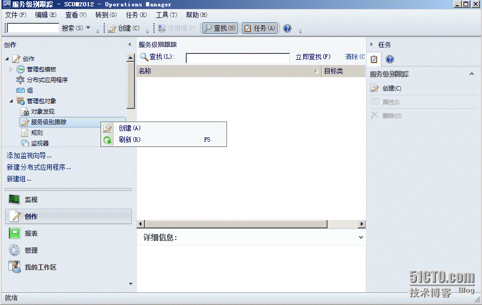Open the 帮助(H) menu
Viewport: 482px width, 305px height.
196,15
